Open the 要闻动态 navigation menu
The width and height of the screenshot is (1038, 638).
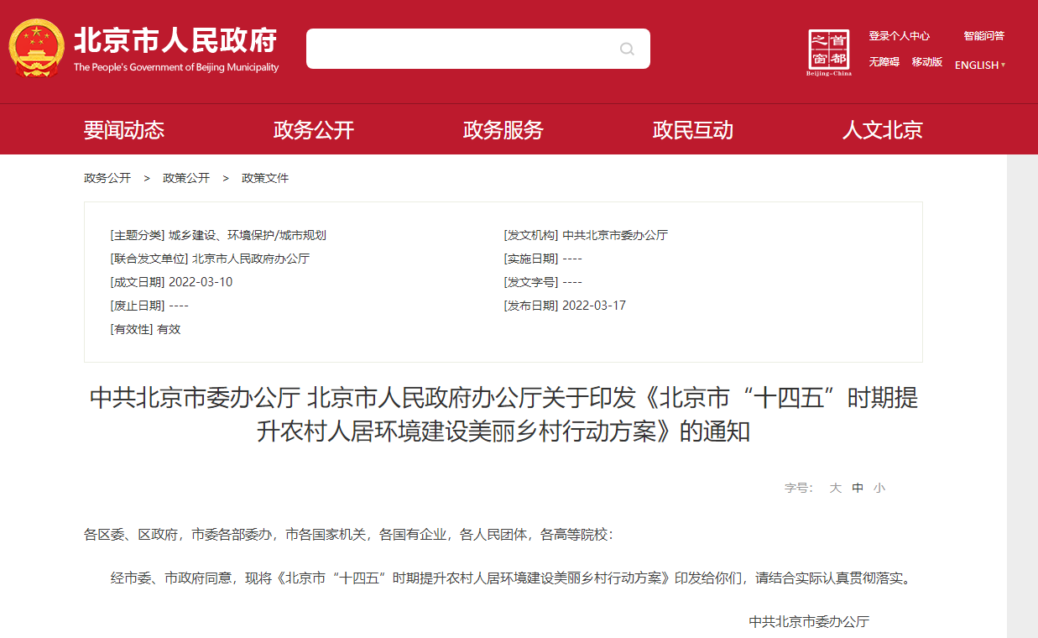124,130
